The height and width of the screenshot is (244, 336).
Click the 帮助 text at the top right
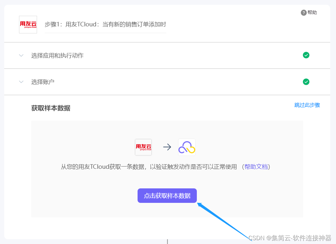pyautogui.click(x=312, y=13)
